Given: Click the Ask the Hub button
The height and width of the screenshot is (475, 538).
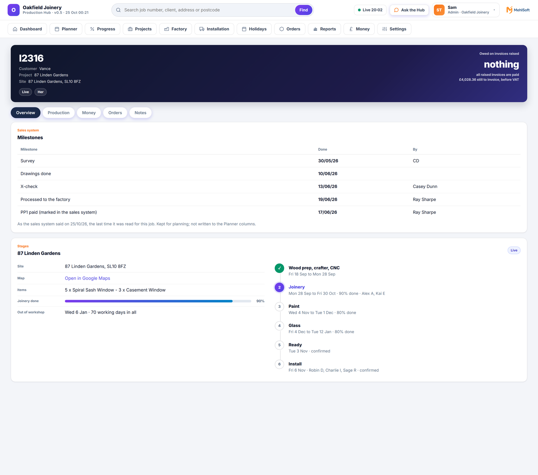Looking at the screenshot, I should 410,10.
